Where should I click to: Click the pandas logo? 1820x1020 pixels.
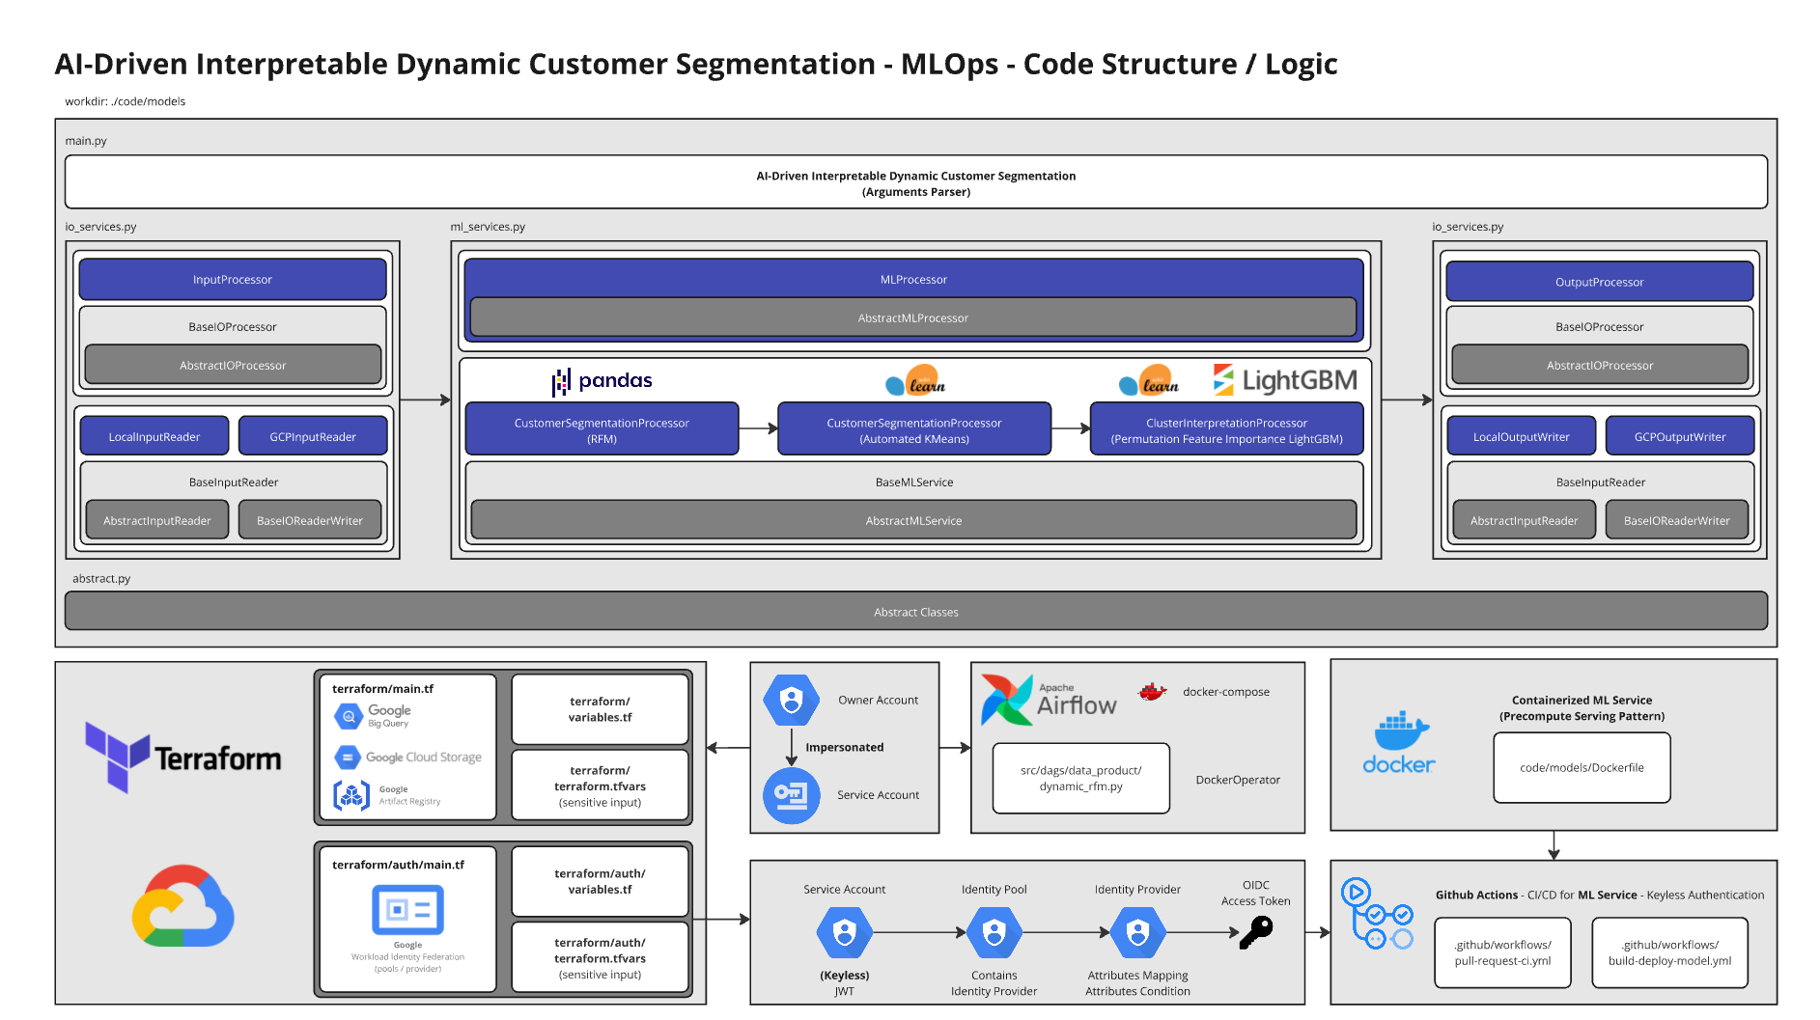click(602, 381)
